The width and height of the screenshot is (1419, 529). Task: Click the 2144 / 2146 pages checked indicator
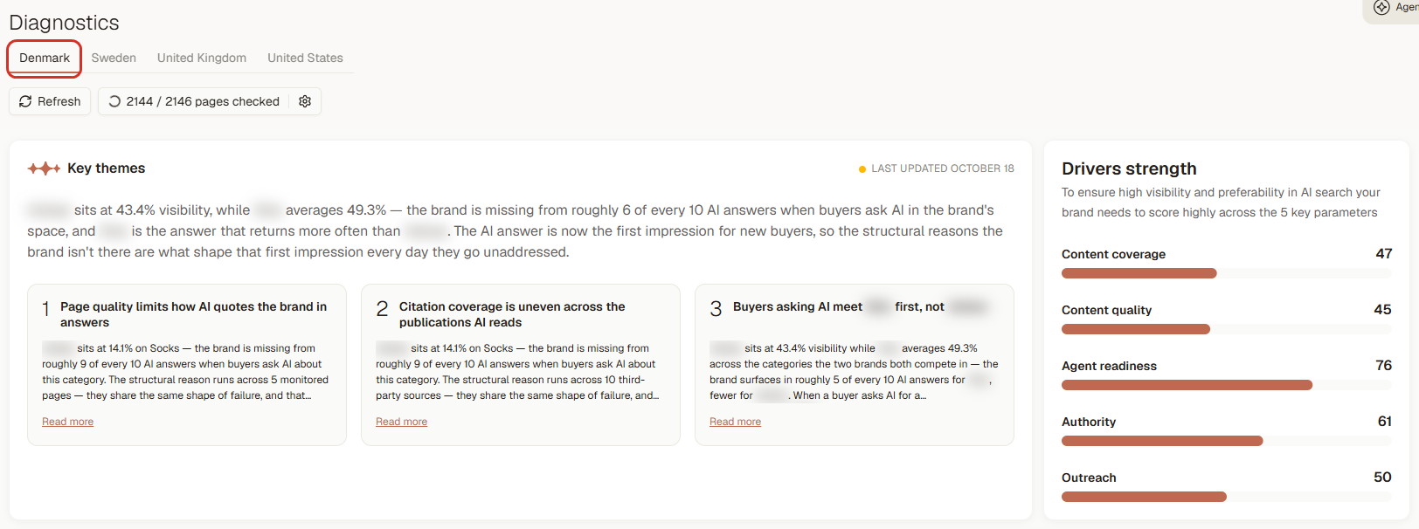(x=193, y=101)
